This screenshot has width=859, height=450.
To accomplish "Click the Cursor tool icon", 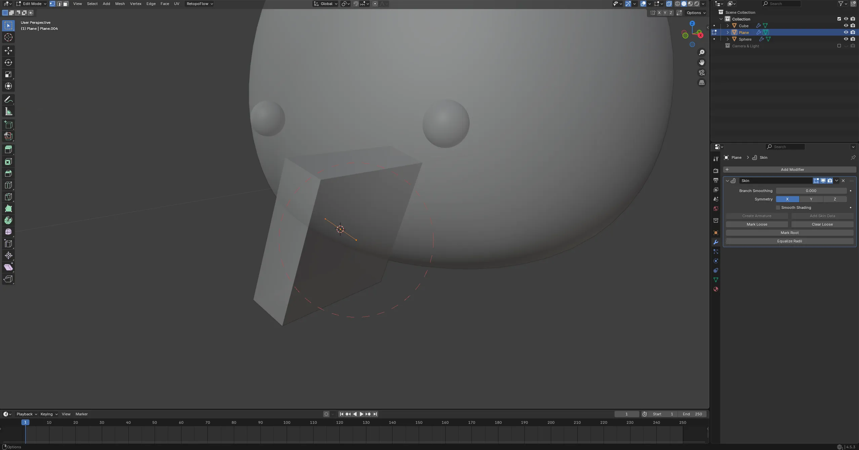I will point(8,38).
